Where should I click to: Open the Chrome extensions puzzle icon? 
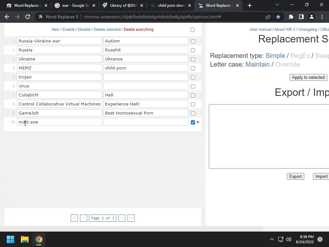(x=291, y=17)
